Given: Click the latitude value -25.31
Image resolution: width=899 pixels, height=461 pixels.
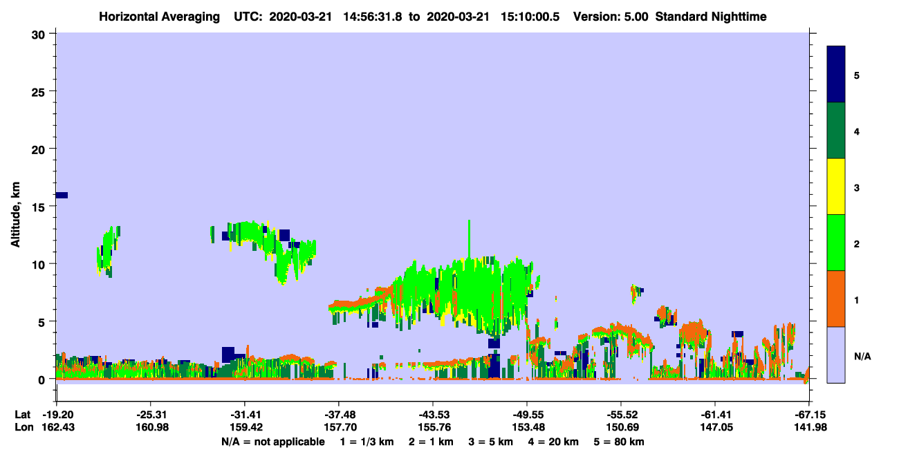Looking at the screenshot, I should tap(150, 415).
